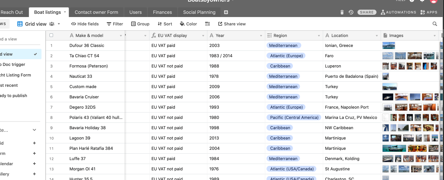Expand the Grid view name dropdown
The height and width of the screenshot is (180, 444).
pyautogui.click(x=59, y=24)
